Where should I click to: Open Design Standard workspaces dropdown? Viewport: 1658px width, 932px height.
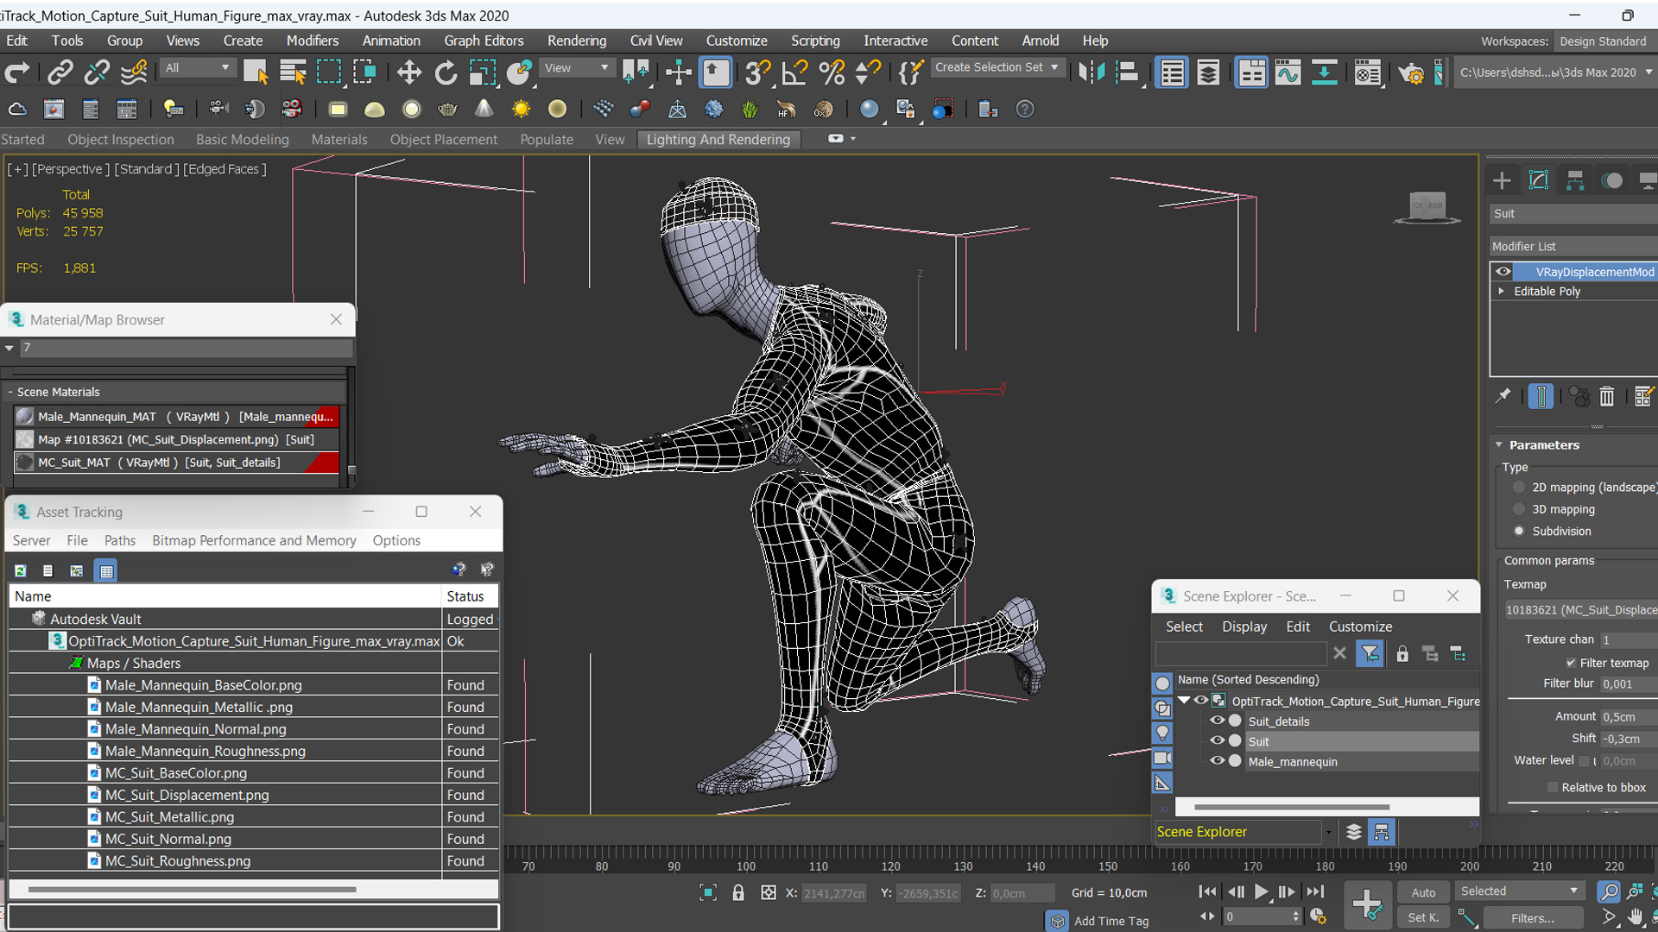pyautogui.click(x=1604, y=41)
